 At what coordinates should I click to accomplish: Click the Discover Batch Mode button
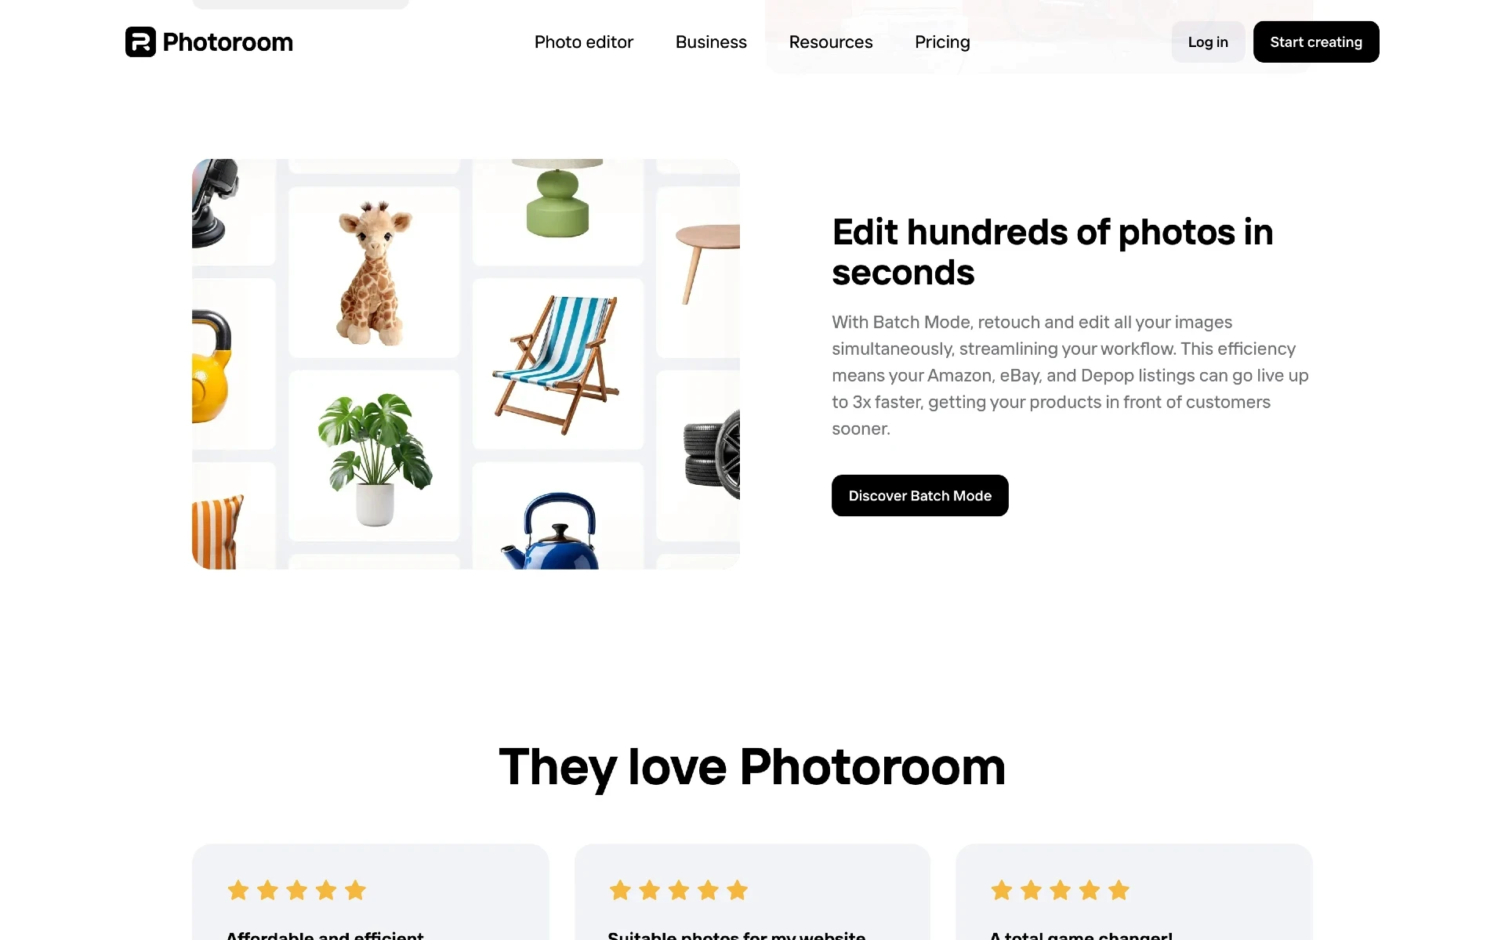point(920,495)
